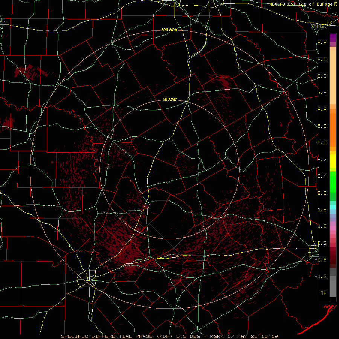The height and width of the screenshot is (339, 339).
Task: Click the 100 NMI range ring label
Action: tap(169, 30)
